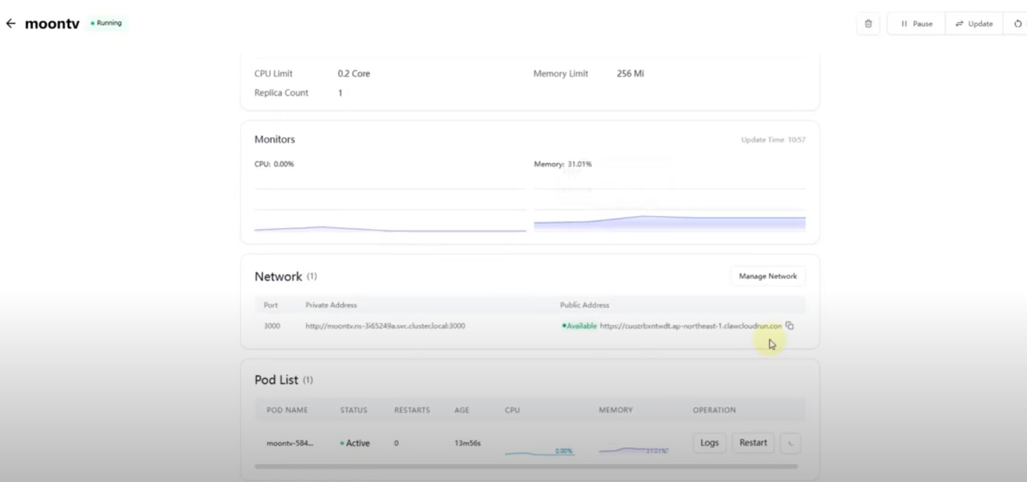View Logs for the moontv pod
Screen dimensions: 1027x482
[709, 443]
